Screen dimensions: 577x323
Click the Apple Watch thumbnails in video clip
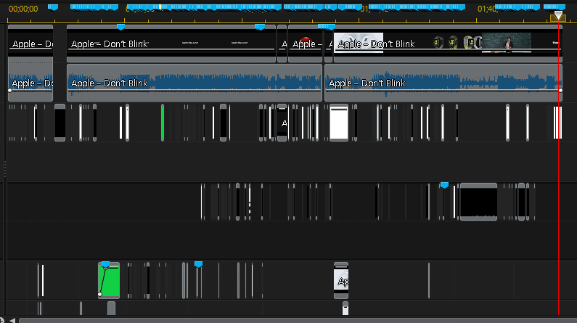click(457, 43)
